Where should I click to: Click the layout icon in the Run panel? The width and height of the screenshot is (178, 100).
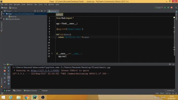click(x=5, y=78)
